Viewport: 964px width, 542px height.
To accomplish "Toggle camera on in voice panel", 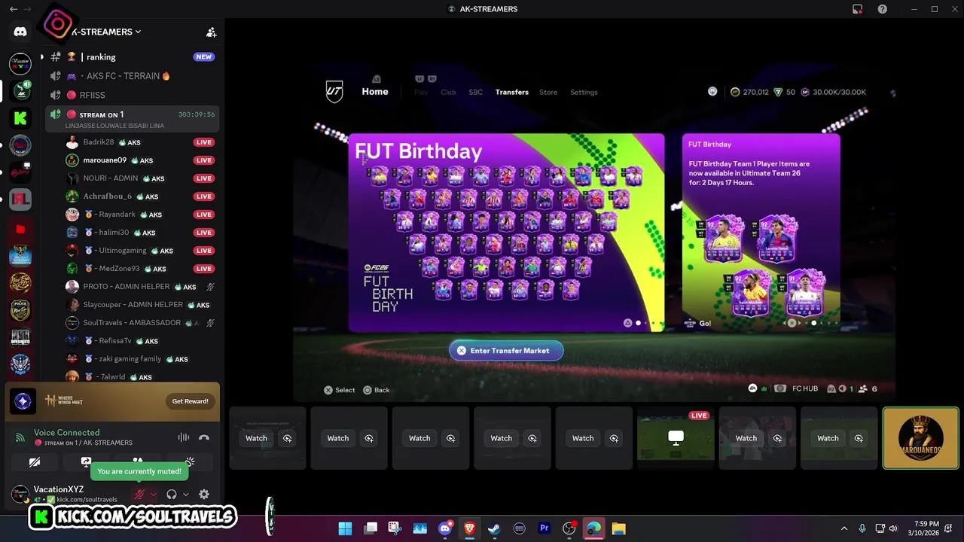I will [x=35, y=462].
